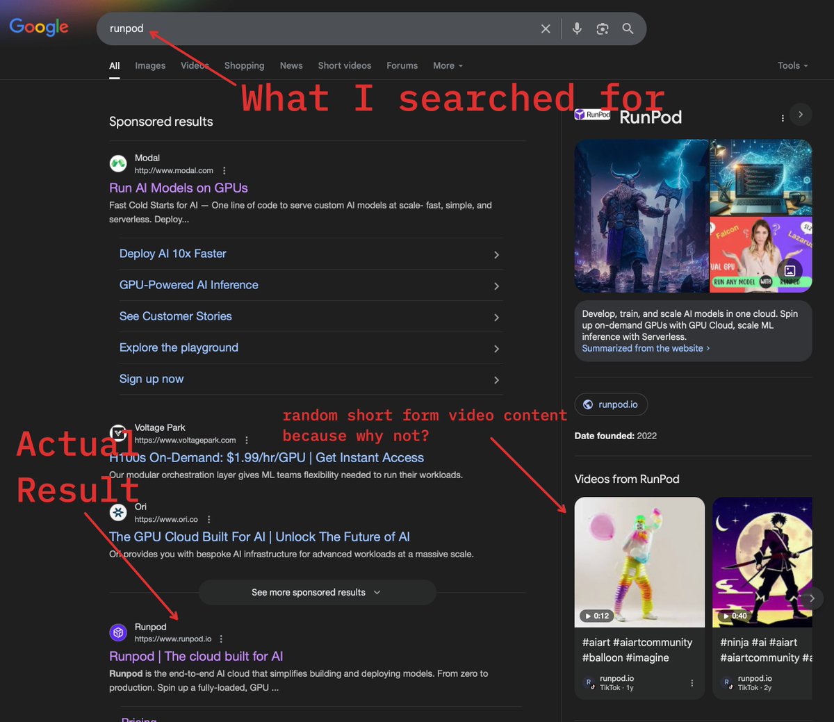Click the Ori favicon icon
Image resolution: width=834 pixels, height=722 pixels.
[x=118, y=513]
